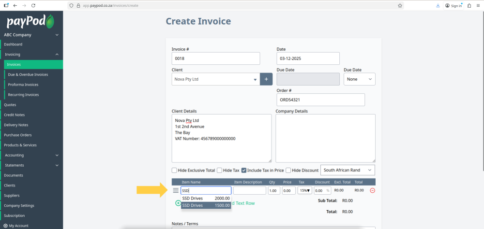Open Dashboard in the sidebar
This screenshot has height=229, width=484.
click(13, 44)
